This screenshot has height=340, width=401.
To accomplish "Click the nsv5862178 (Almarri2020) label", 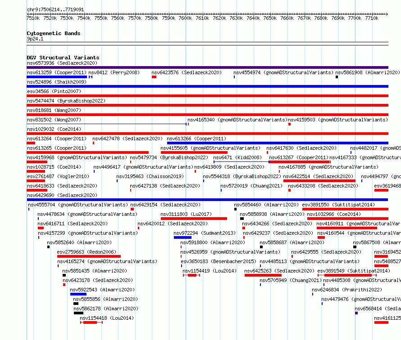I will pos(106,309).
